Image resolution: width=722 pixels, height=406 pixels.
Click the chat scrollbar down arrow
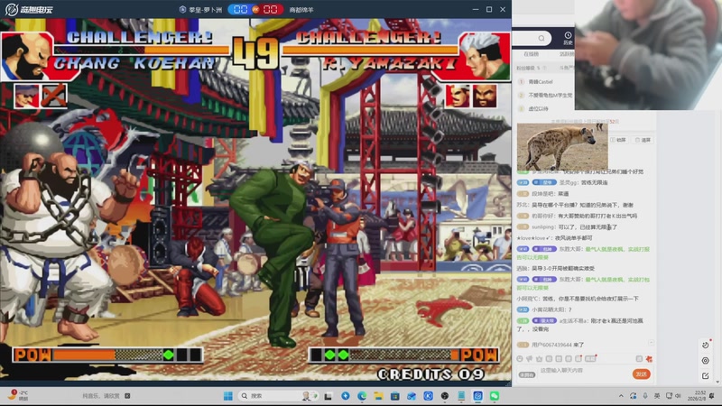click(717, 383)
